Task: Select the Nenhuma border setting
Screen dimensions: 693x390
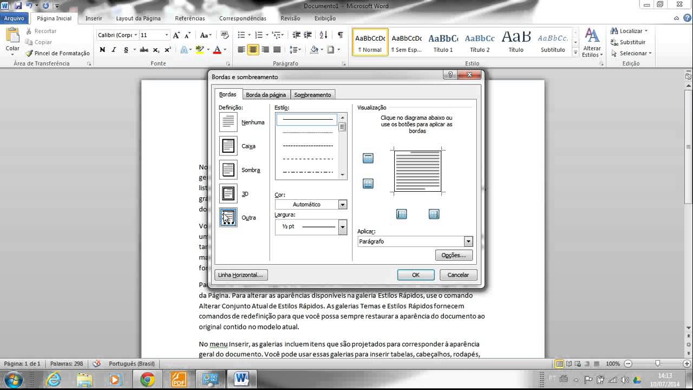Action: [x=228, y=122]
